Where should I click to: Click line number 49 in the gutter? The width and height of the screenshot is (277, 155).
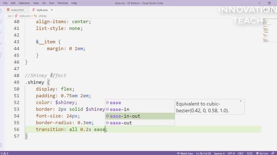[x=16, y=82]
